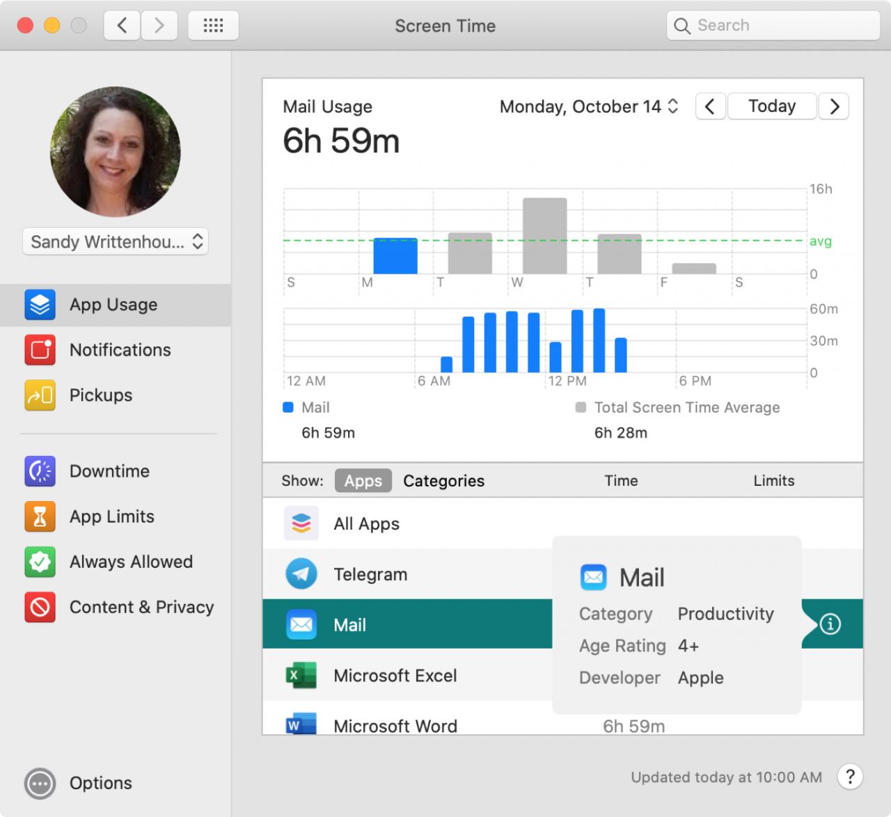Open Options

78,784
